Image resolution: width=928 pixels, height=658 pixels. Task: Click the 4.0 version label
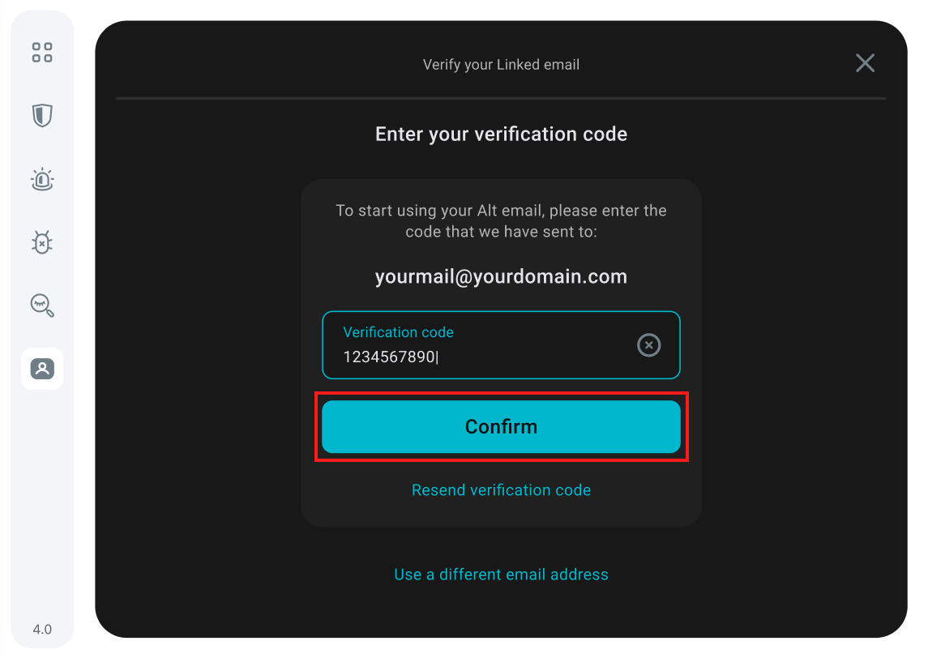(x=42, y=629)
